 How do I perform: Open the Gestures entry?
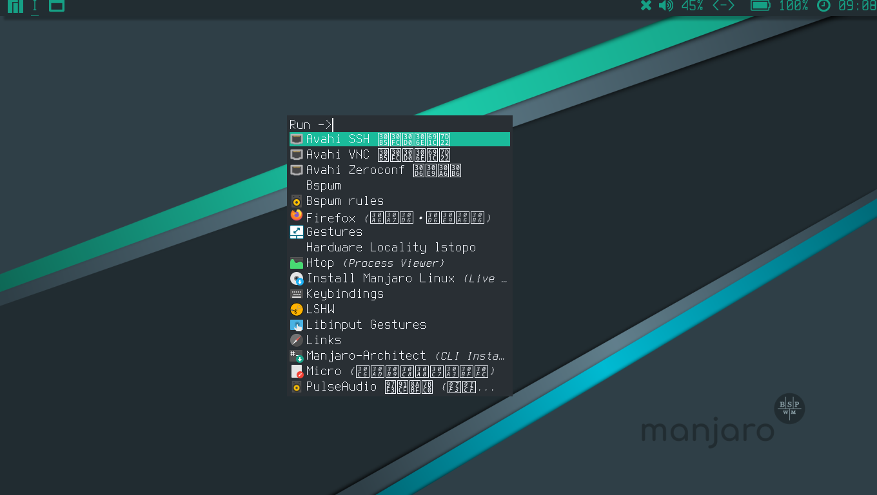[400, 232]
